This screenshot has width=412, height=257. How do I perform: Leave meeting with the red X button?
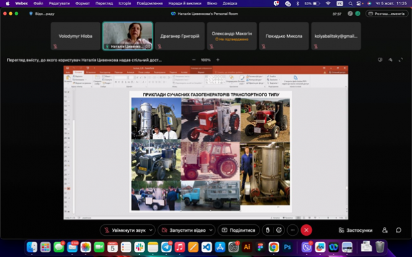[307, 230]
